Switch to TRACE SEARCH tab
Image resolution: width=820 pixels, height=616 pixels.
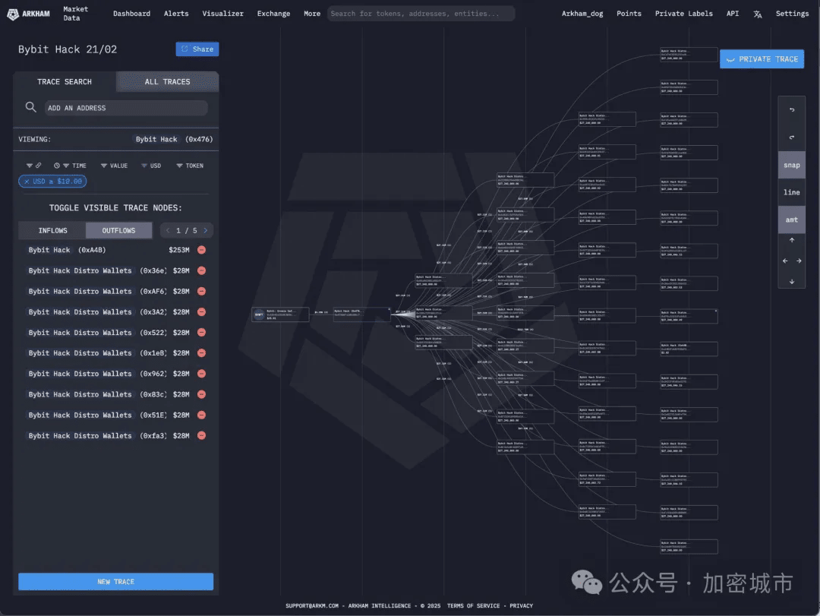(65, 81)
